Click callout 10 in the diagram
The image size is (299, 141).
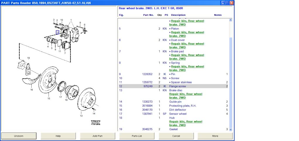tap(61, 20)
